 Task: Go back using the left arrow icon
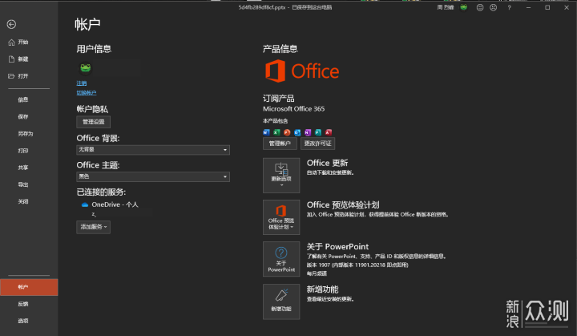[x=11, y=24]
